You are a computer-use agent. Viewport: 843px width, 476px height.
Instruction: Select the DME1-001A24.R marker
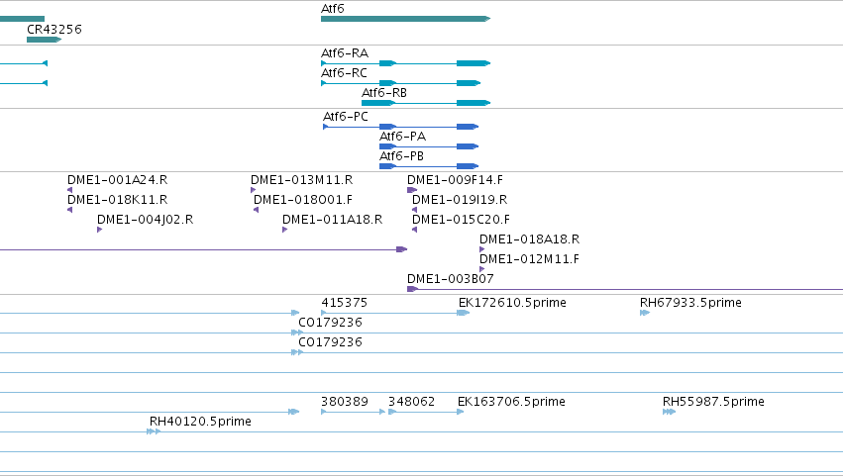click(x=70, y=190)
